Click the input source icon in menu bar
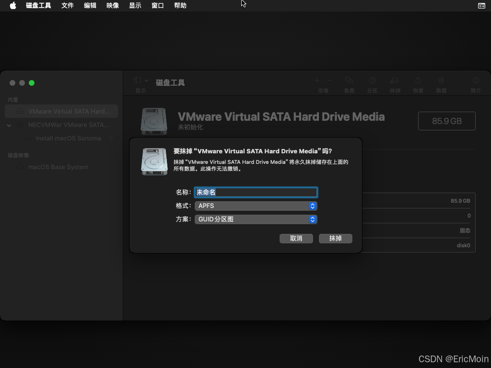The image size is (491, 368). [481, 6]
